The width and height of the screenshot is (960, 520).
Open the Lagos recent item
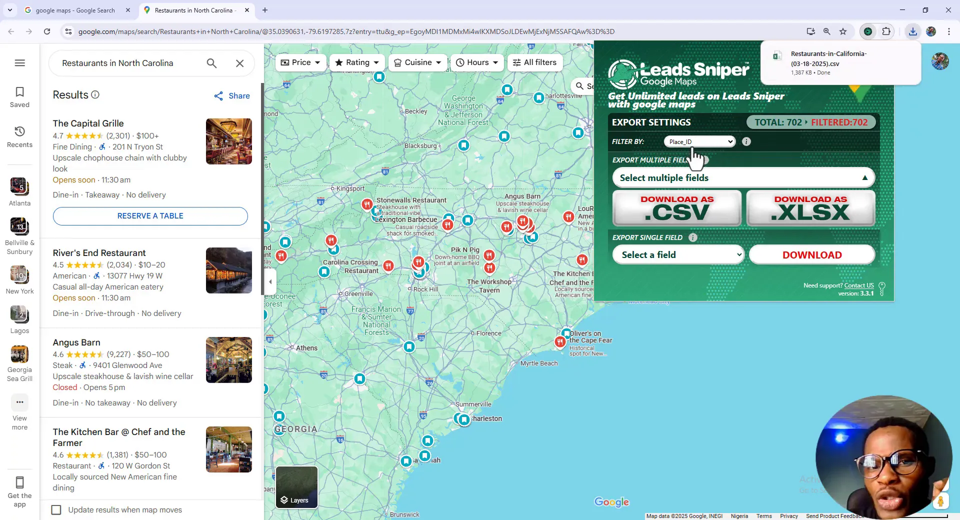click(19, 319)
